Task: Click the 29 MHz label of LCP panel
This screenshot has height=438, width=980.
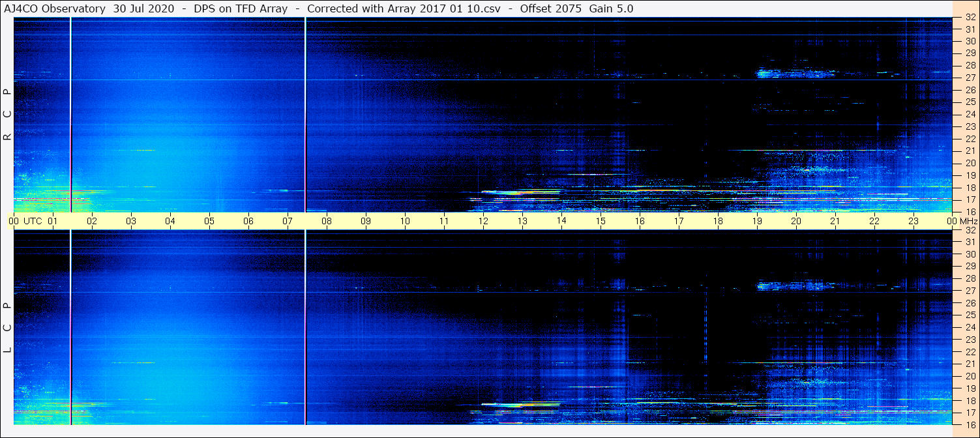Action: pyautogui.click(x=970, y=267)
